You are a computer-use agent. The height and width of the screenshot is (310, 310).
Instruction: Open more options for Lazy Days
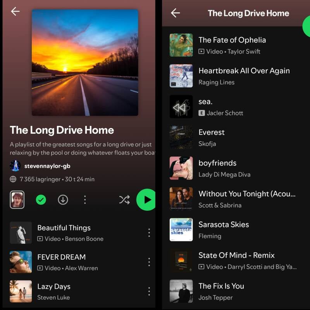pos(149,291)
